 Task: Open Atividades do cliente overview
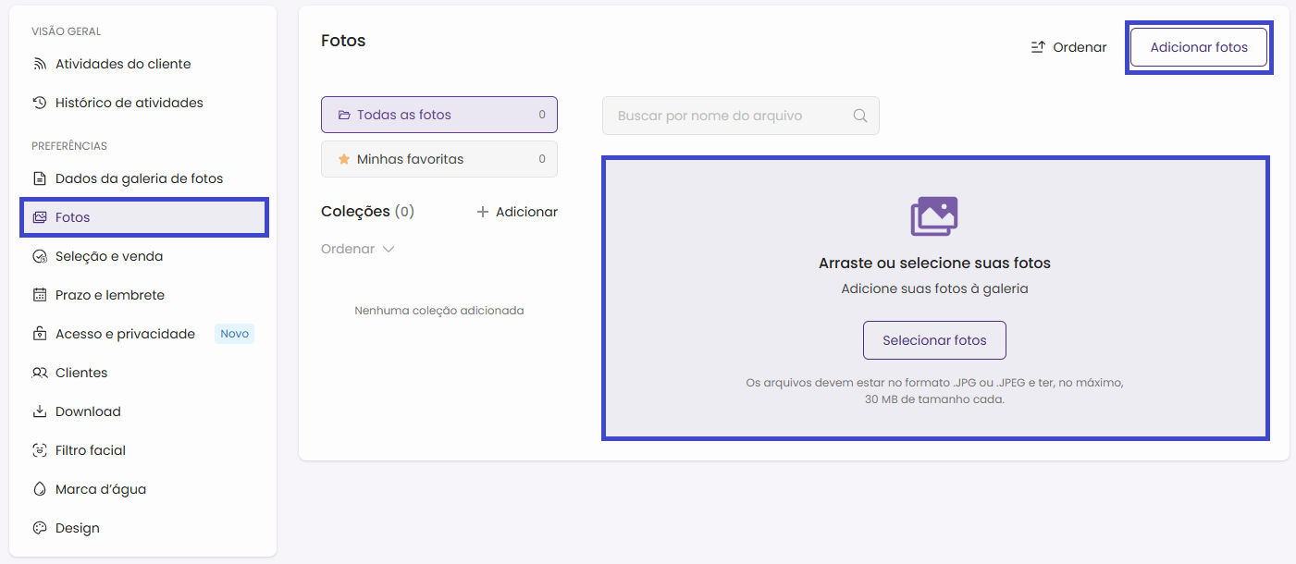coord(123,64)
